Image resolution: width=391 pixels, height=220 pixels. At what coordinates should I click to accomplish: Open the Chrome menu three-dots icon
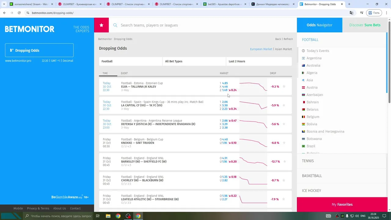click(x=387, y=13)
